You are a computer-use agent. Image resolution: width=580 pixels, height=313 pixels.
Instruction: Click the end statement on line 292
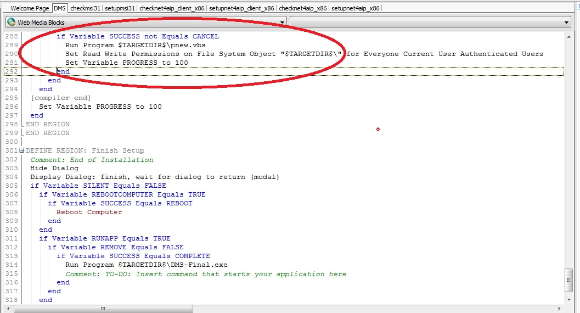click(x=63, y=71)
